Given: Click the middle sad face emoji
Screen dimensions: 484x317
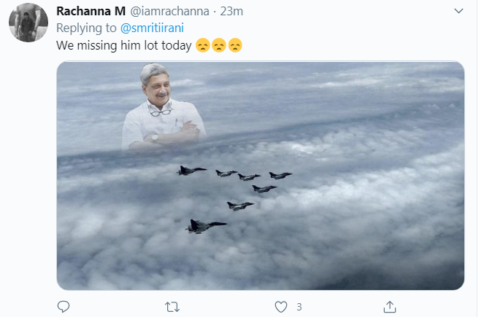Looking at the screenshot, I should [218, 46].
